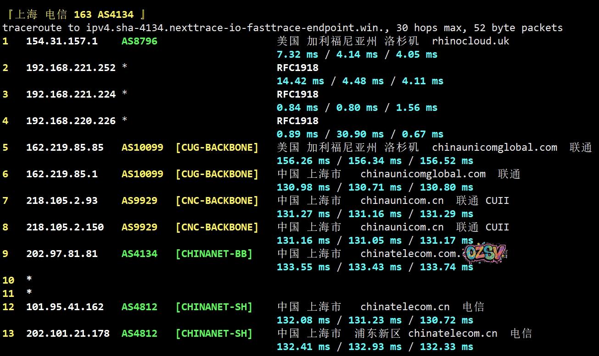
Task: Click the chinatelecom.cn domain on hop 13
Action: click(x=453, y=334)
